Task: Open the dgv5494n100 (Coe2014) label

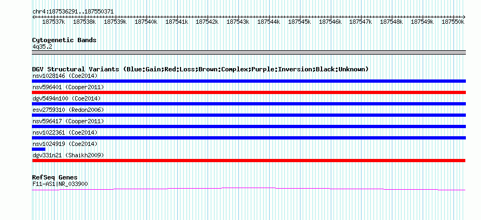Action: click(x=66, y=98)
